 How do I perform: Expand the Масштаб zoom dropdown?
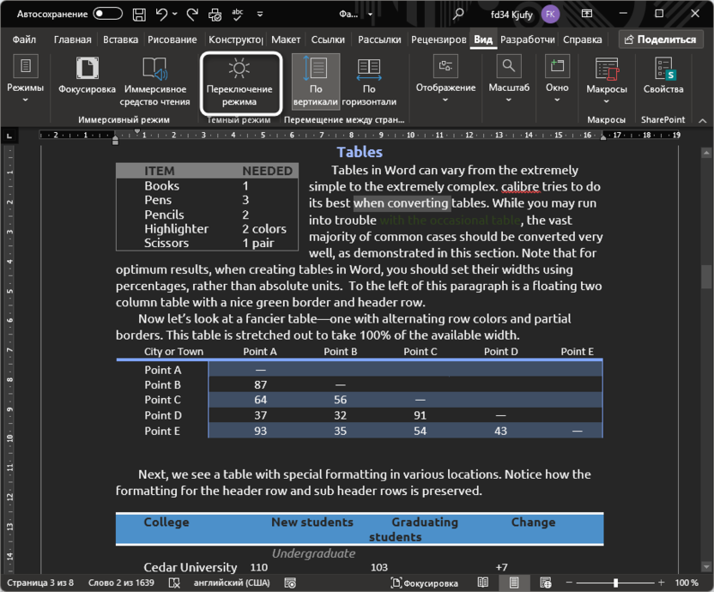click(x=509, y=78)
